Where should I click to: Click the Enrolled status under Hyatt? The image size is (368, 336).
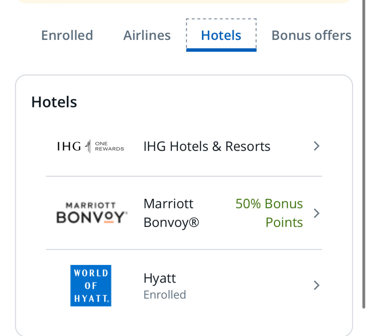pyautogui.click(x=165, y=295)
